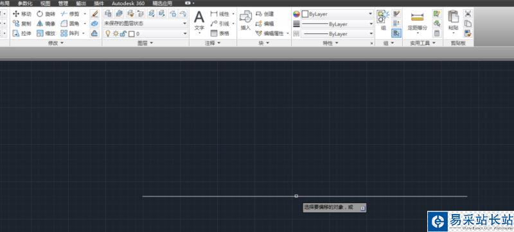This screenshot has height=232, width=514.
Task: Select the 拉伸 (Stretch) tool
Action: pos(22,33)
